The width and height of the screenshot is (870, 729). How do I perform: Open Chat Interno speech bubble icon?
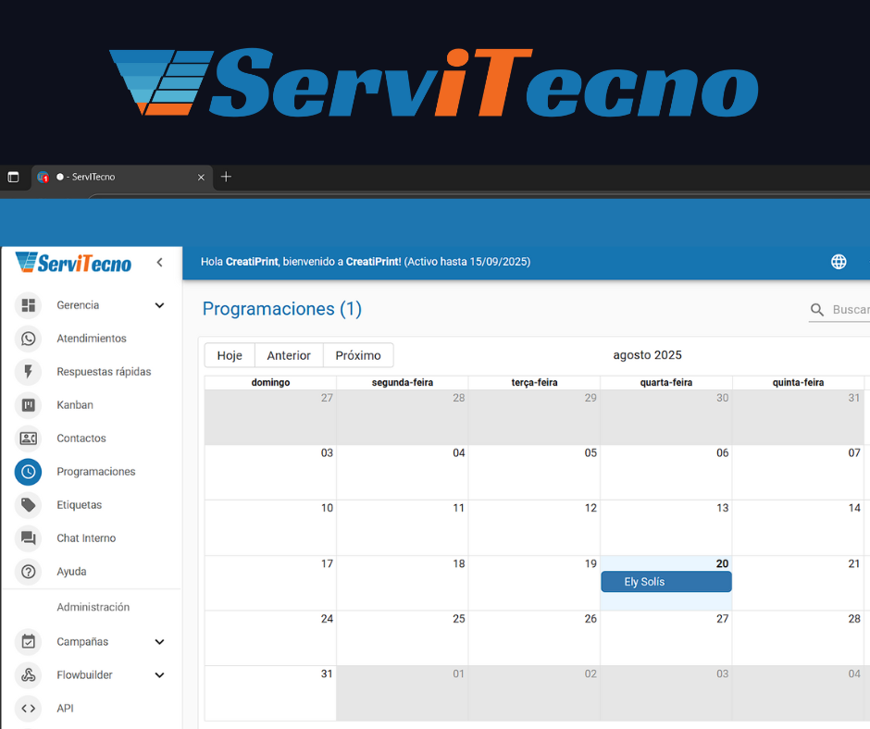(x=29, y=538)
